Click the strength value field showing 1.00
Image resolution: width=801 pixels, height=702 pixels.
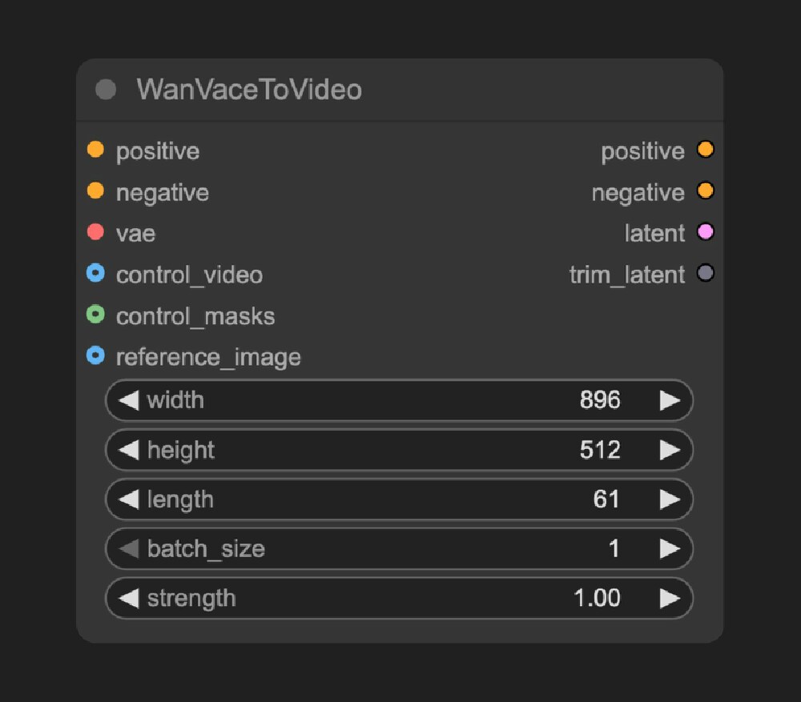point(597,599)
